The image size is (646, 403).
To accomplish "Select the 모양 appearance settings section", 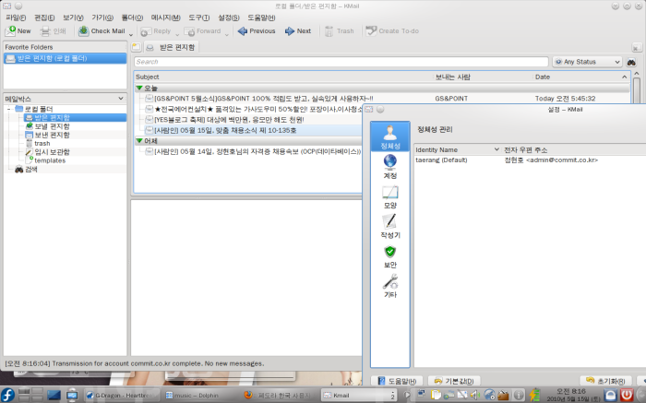I will (x=389, y=196).
